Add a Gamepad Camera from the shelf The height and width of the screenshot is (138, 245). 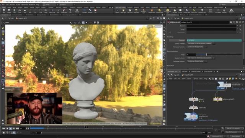pyautogui.click(x=231, y=11)
